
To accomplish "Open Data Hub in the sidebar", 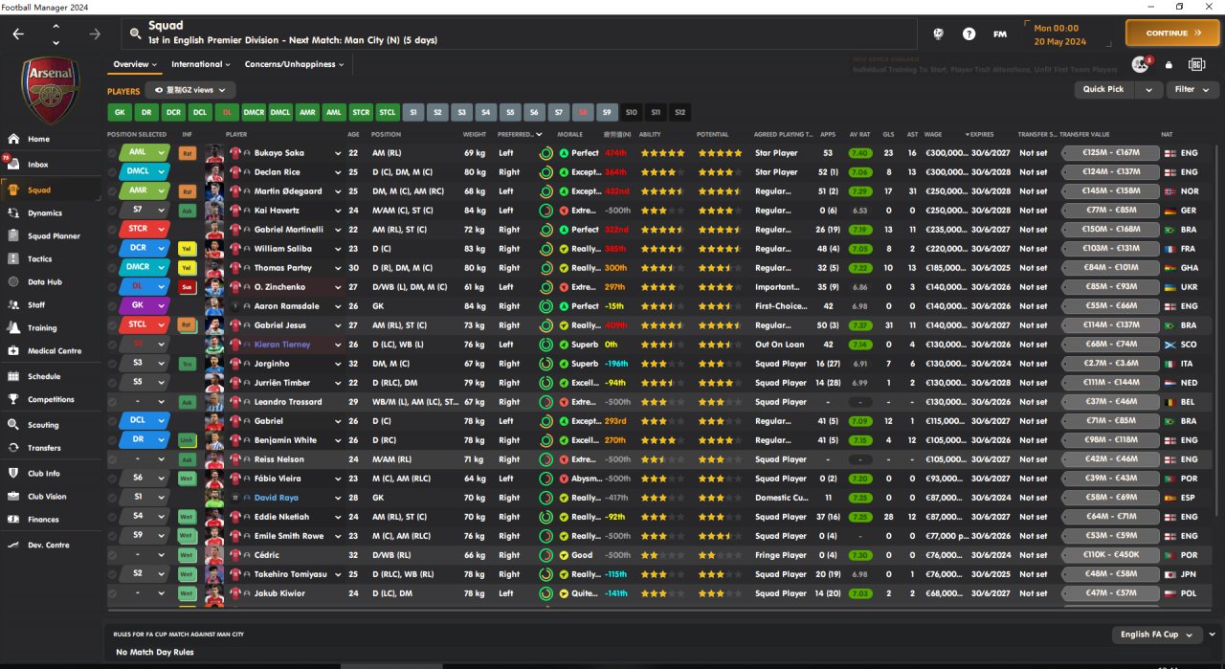I will coord(45,281).
